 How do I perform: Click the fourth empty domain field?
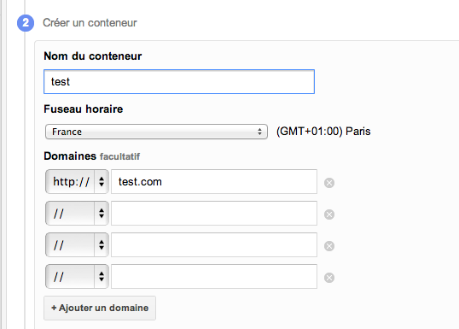pos(214,277)
